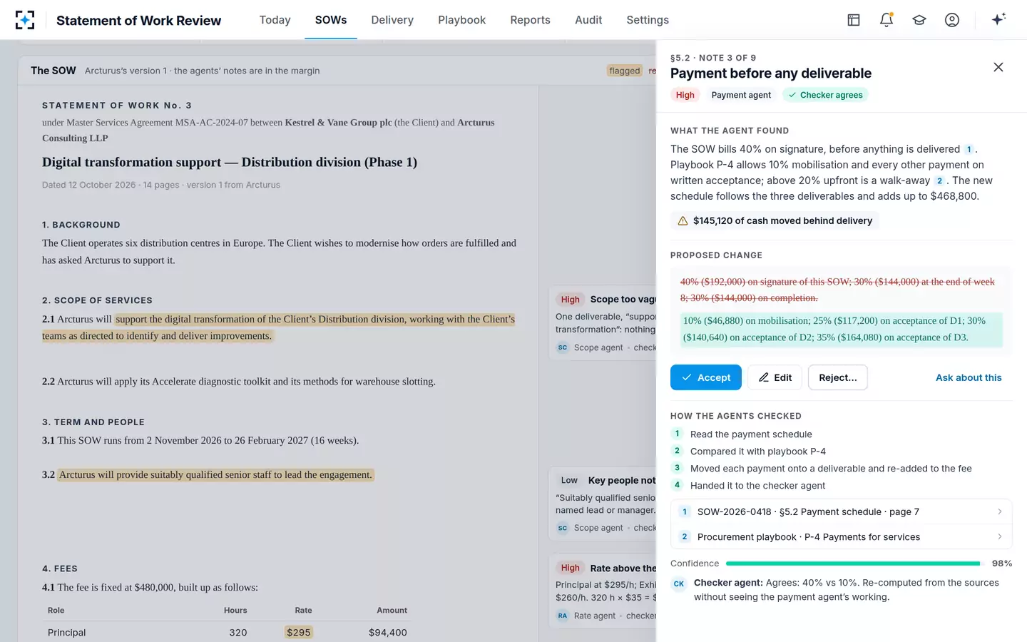Click the Payment agent tag
This screenshot has width=1027, height=642.
click(741, 95)
